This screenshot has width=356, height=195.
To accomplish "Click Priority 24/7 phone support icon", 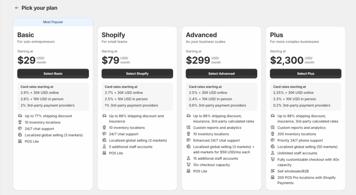I will coord(273,140).
